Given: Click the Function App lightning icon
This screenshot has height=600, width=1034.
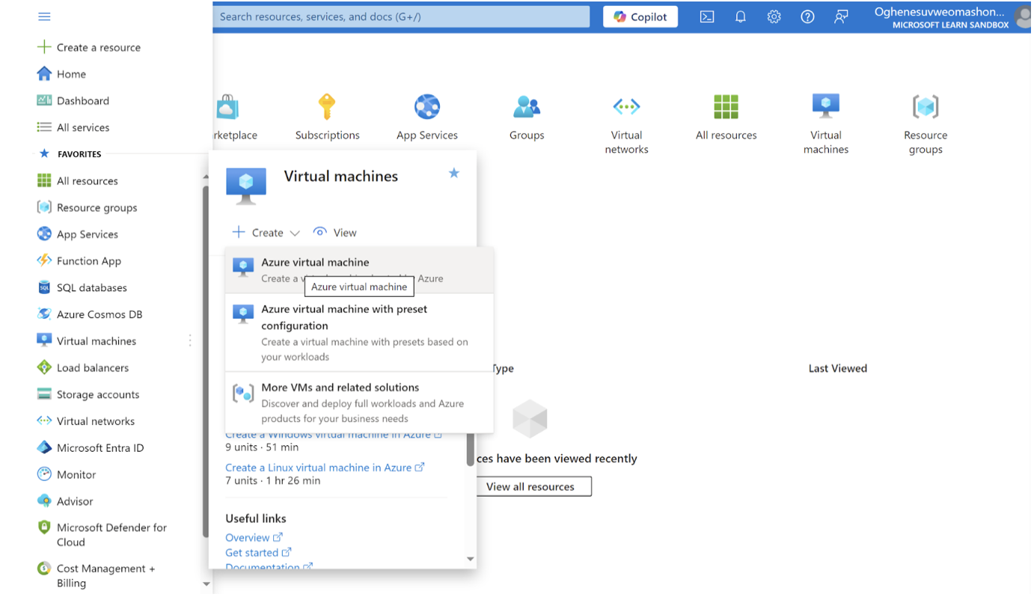Looking at the screenshot, I should (x=44, y=260).
